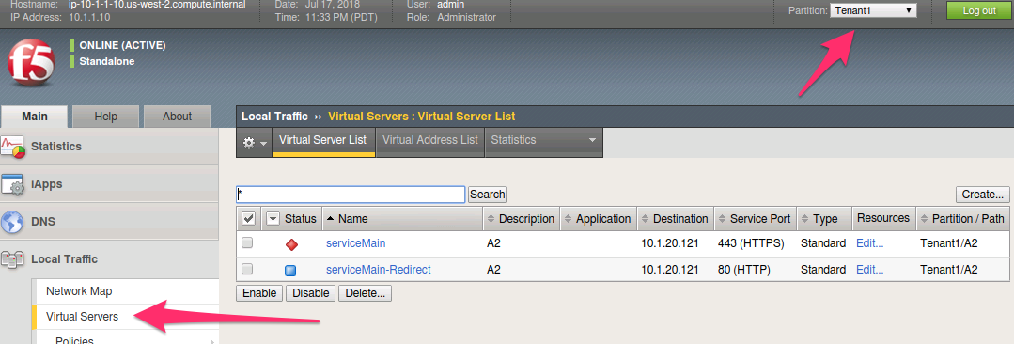Focus the virtual server search field

[x=351, y=194]
